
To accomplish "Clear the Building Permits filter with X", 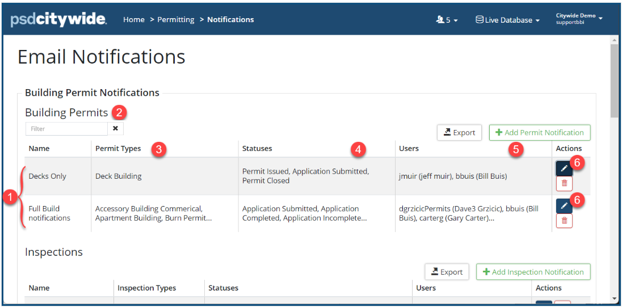I will (x=115, y=129).
